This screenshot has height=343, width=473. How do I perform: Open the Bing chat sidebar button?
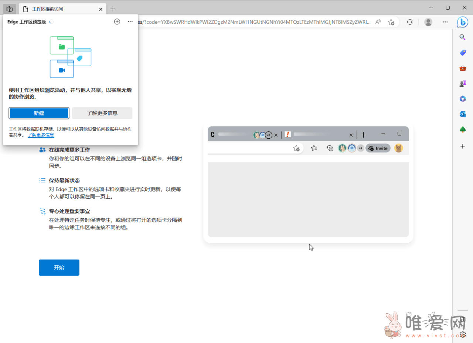[x=463, y=22]
